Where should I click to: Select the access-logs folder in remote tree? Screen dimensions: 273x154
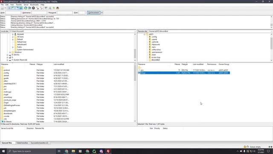(x=156, y=57)
